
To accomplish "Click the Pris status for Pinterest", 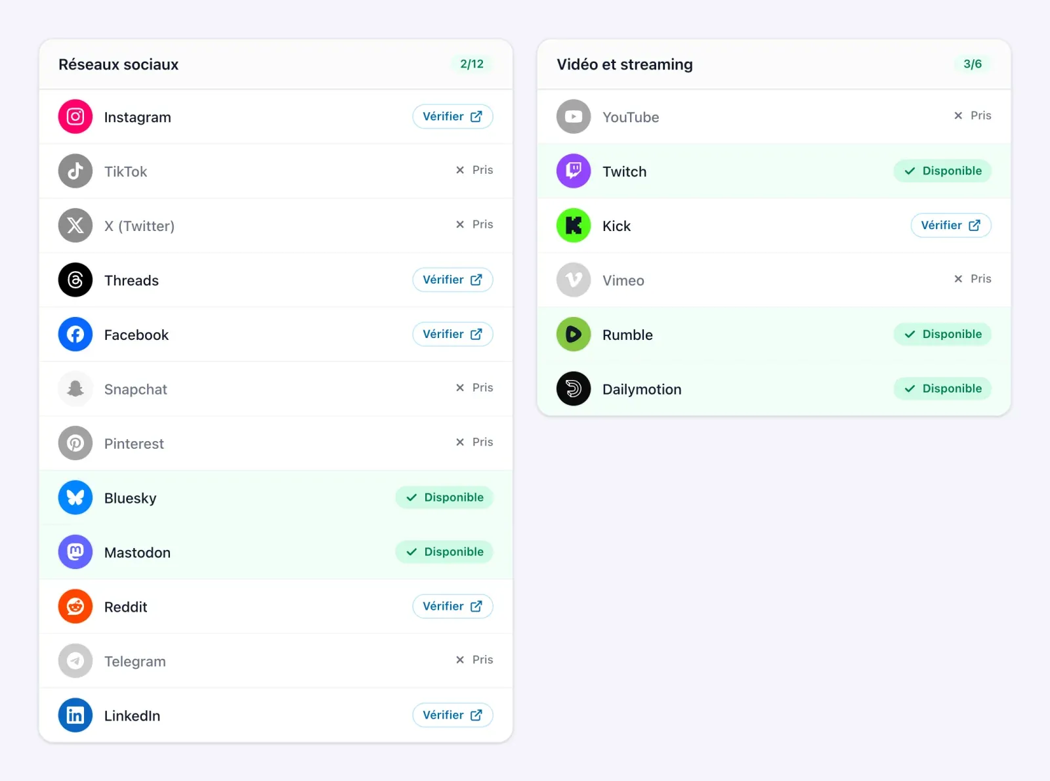I will (474, 443).
